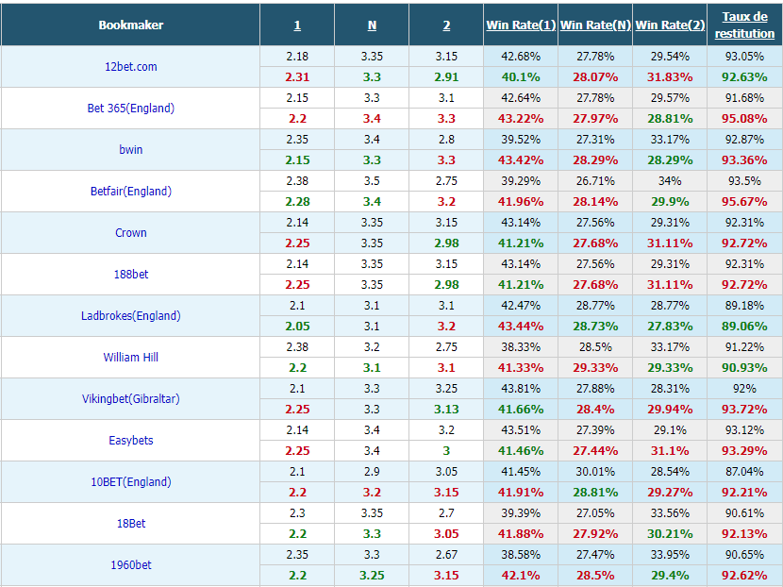The height and width of the screenshot is (587, 783).
Task: Sort by the "2" away odds column header
Action: pyautogui.click(x=446, y=25)
